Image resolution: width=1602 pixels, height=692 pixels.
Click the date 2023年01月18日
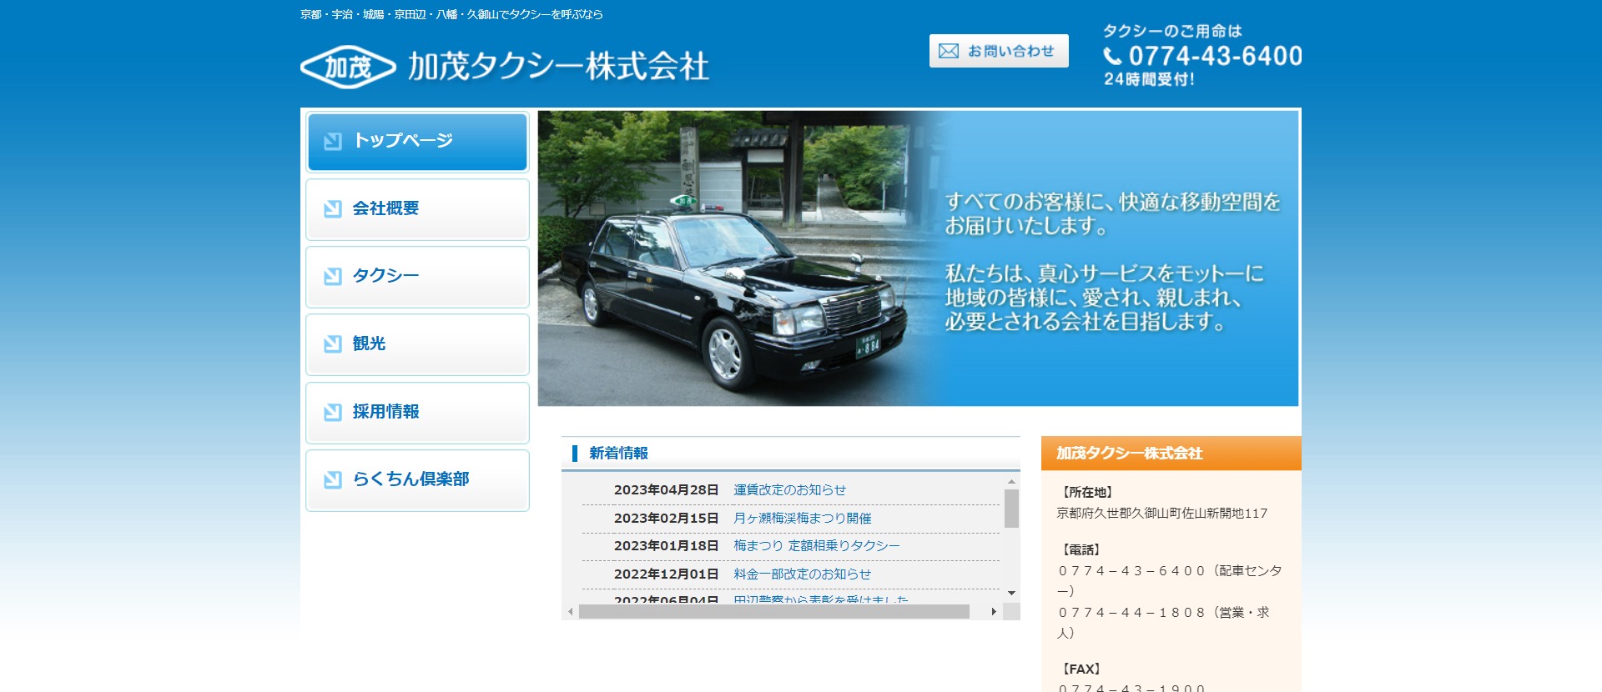click(x=666, y=546)
